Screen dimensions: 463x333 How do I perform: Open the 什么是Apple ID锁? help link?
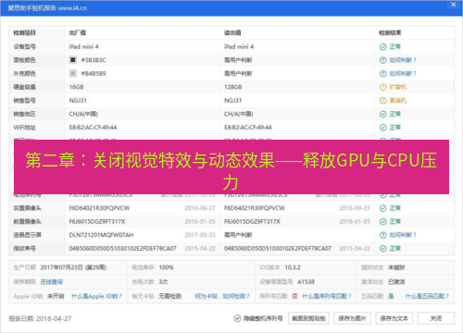(x=96, y=296)
